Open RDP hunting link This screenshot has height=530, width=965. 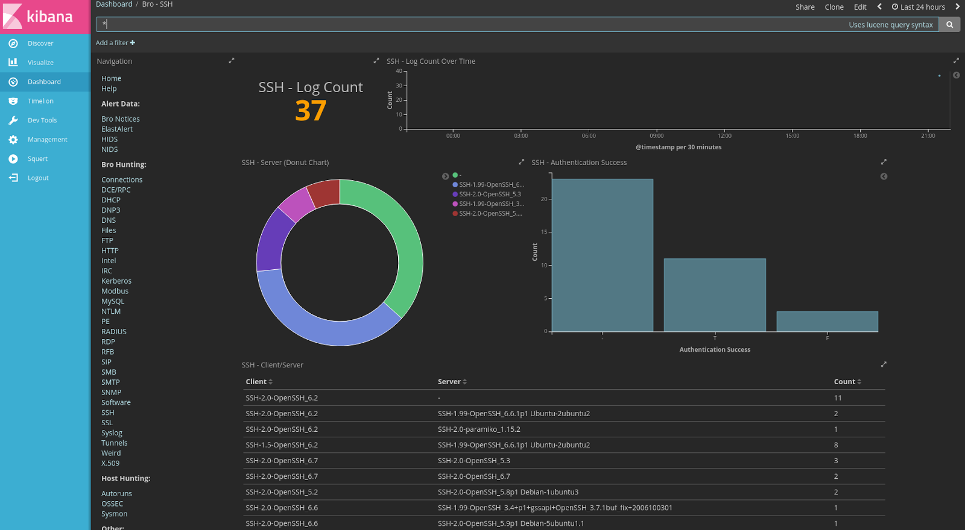[108, 342]
